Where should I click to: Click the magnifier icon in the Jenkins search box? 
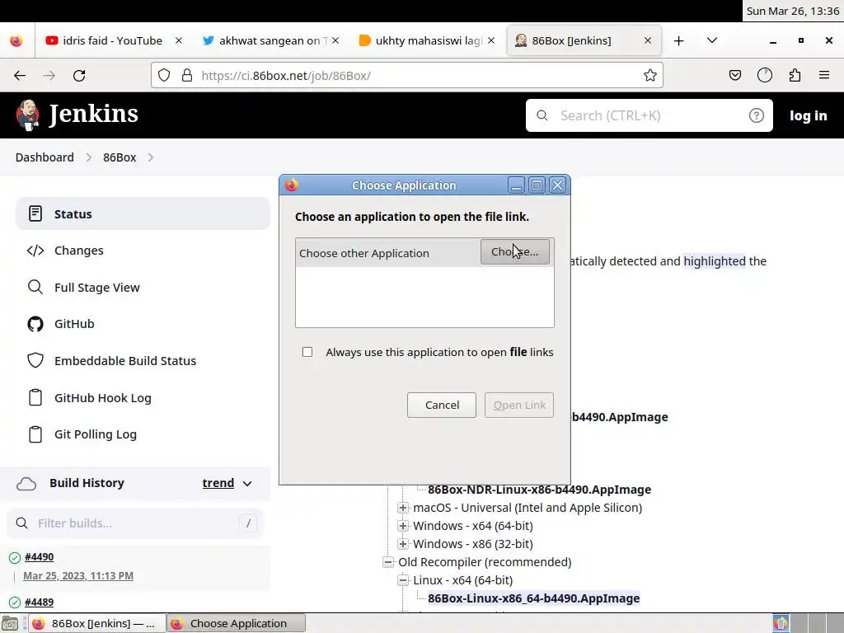tap(542, 115)
